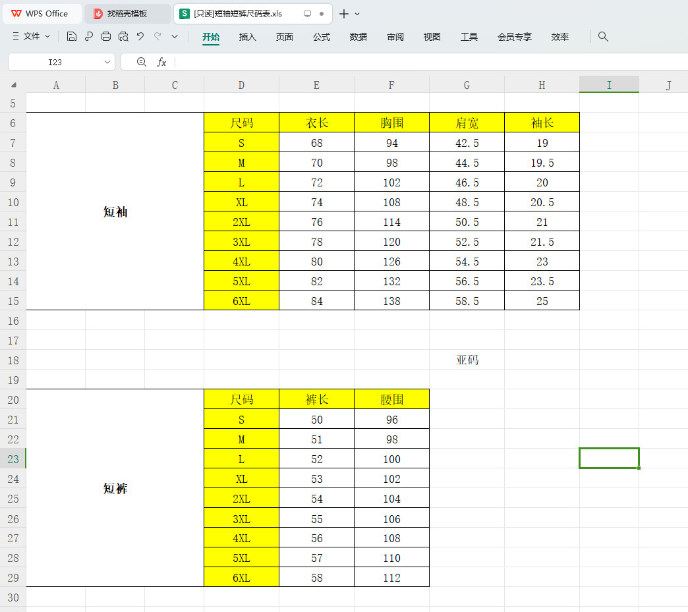Click the 6XL cell in the 短裤 table
This screenshot has width=688, height=612.
(x=241, y=577)
